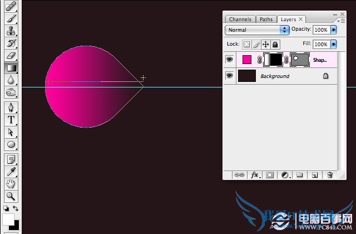
Task: Select the Hand tool
Action: [11, 184]
